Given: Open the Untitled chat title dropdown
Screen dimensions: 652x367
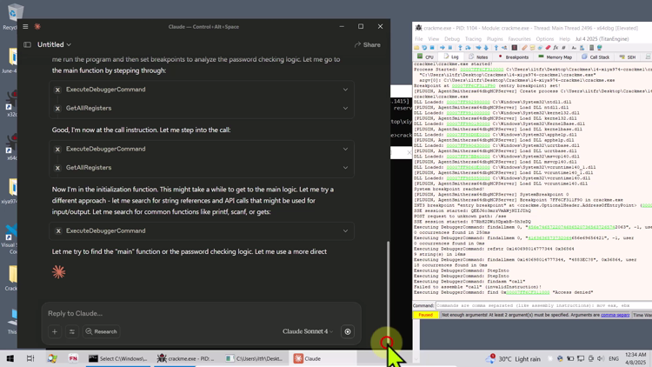Looking at the screenshot, I should [x=54, y=44].
